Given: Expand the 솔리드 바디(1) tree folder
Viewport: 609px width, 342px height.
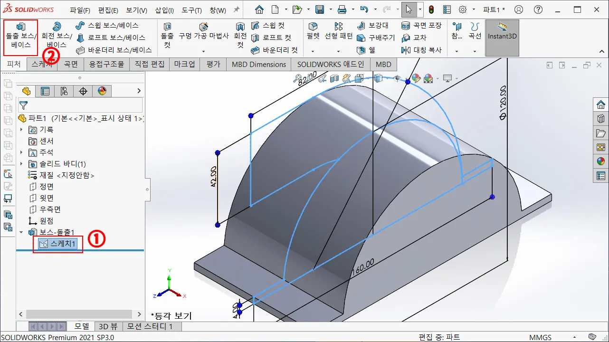Looking at the screenshot, I should point(21,164).
